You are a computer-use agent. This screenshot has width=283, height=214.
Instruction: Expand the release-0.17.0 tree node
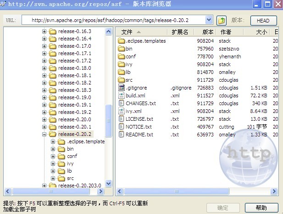(x=44, y=46)
